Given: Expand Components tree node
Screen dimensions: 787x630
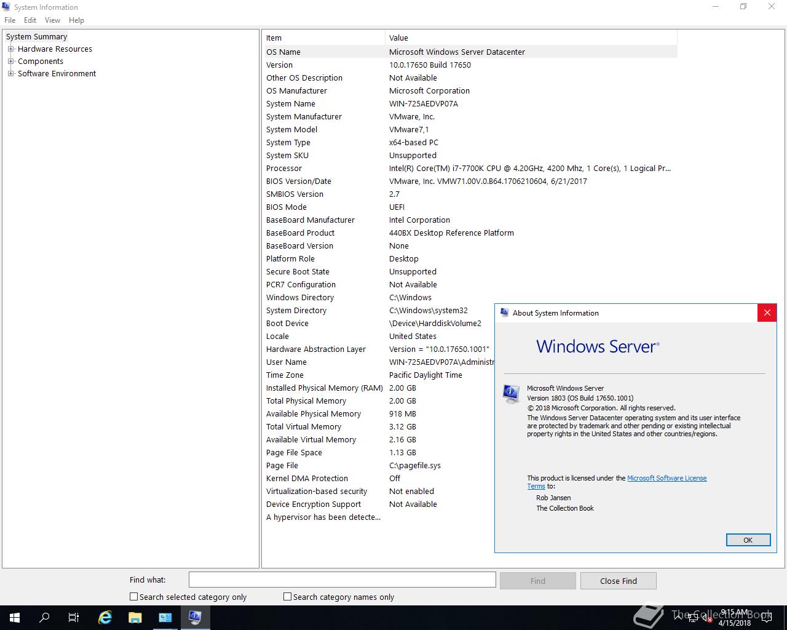Looking at the screenshot, I should (x=10, y=62).
